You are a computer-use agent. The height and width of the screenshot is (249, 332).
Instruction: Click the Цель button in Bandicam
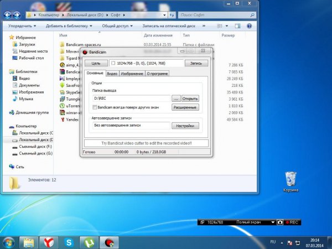click(x=96, y=63)
